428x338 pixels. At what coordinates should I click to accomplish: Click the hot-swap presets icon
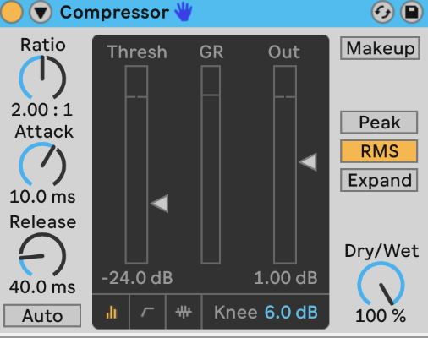click(382, 13)
